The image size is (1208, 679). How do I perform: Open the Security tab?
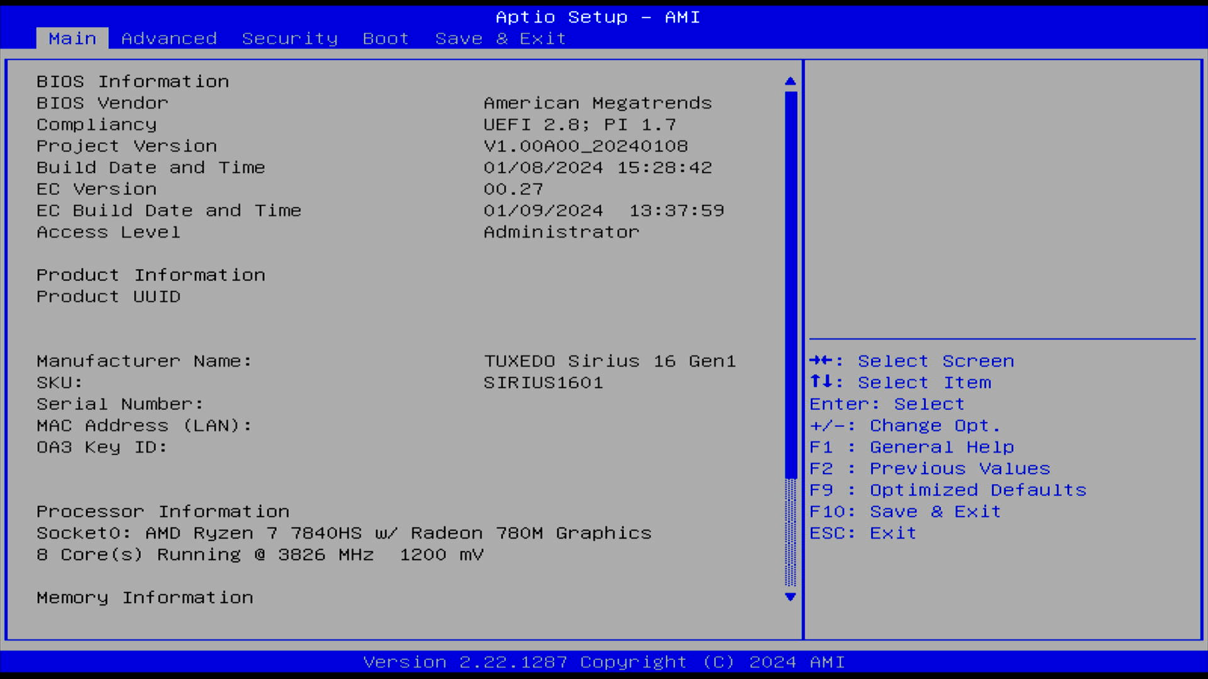coord(289,38)
